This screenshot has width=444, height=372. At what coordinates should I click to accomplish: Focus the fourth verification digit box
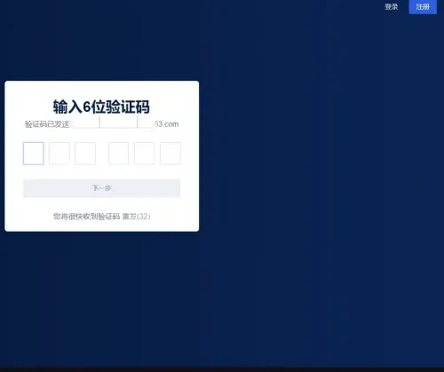pos(118,154)
